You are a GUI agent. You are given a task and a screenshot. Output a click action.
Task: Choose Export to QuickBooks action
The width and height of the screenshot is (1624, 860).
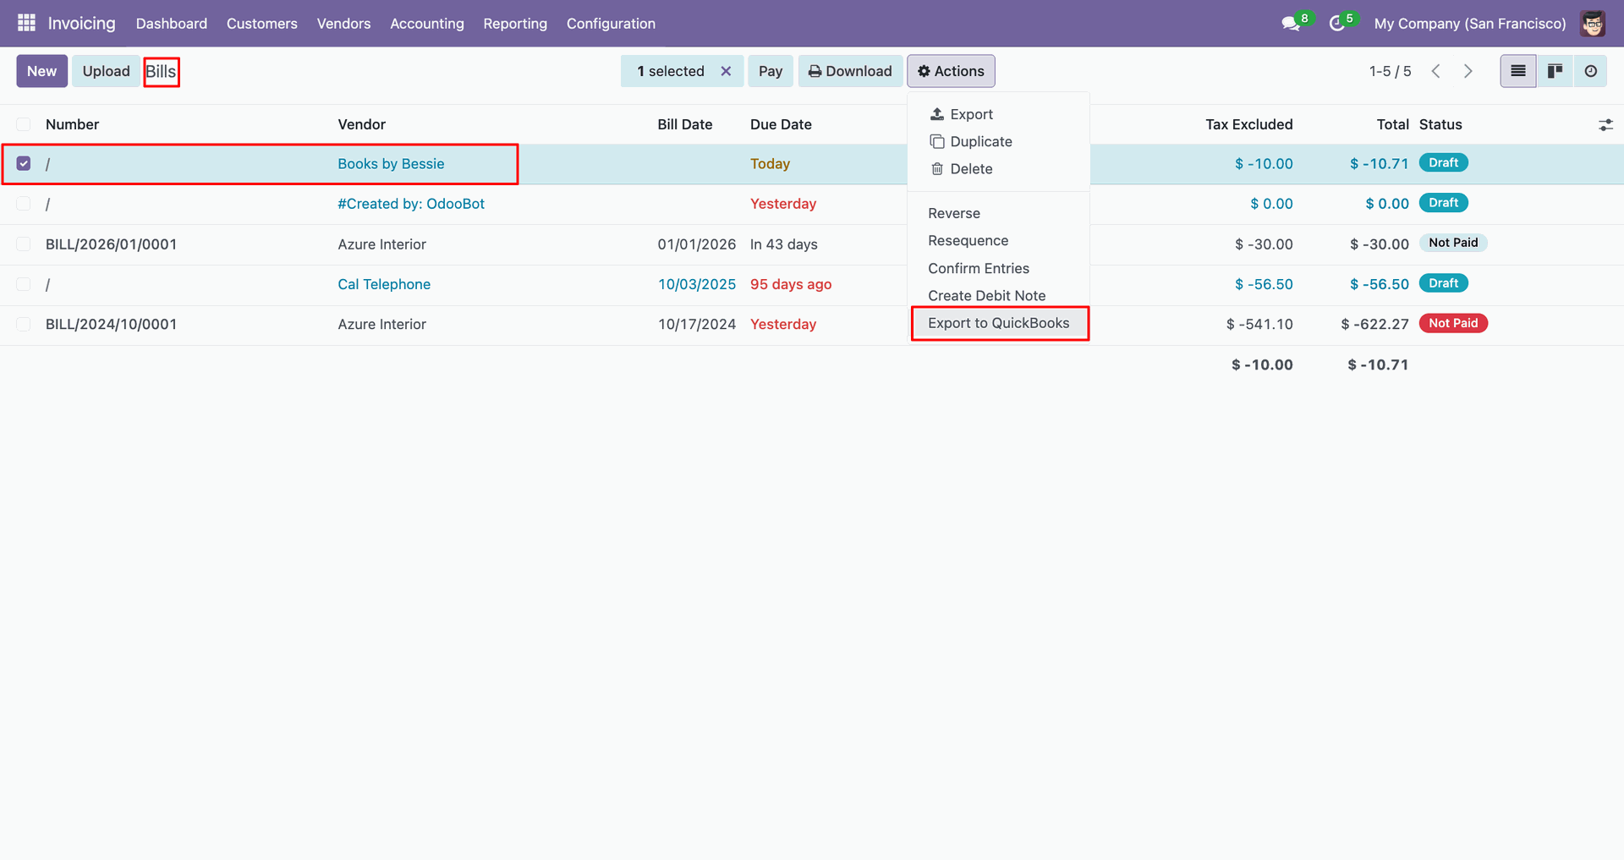(x=998, y=323)
